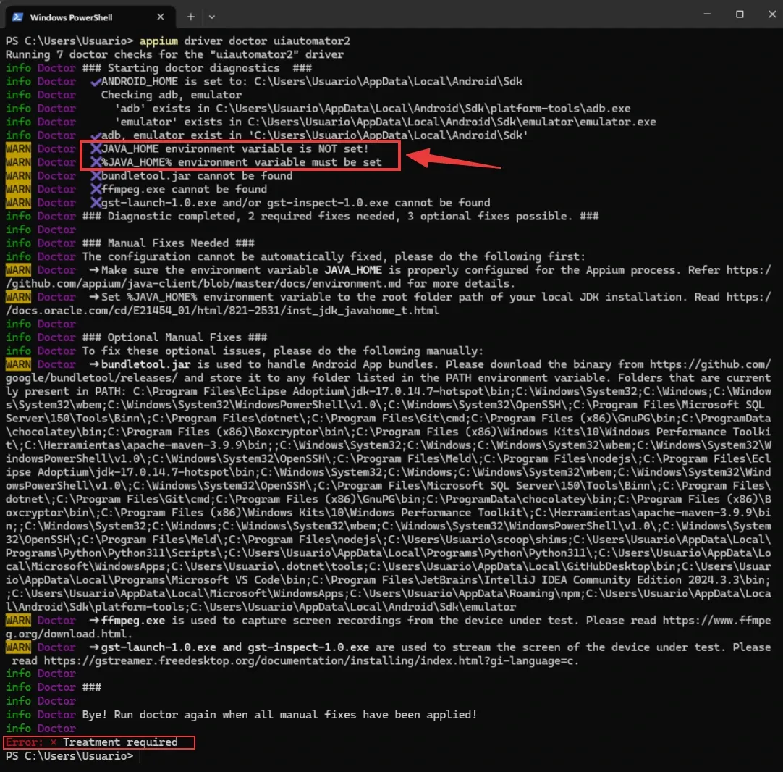This screenshot has width=783, height=772.
Task: Close the Windows PowerShell tab
Action: click(161, 17)
